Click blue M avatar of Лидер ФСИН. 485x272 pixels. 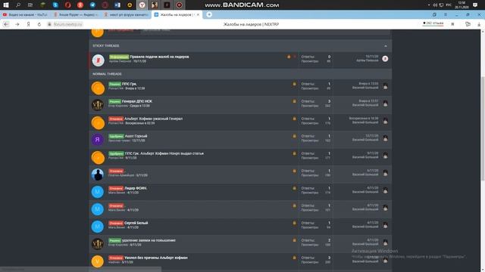coord(98,192)
